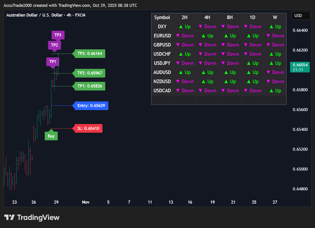Open the USD currency selector

tap(301, 16)
